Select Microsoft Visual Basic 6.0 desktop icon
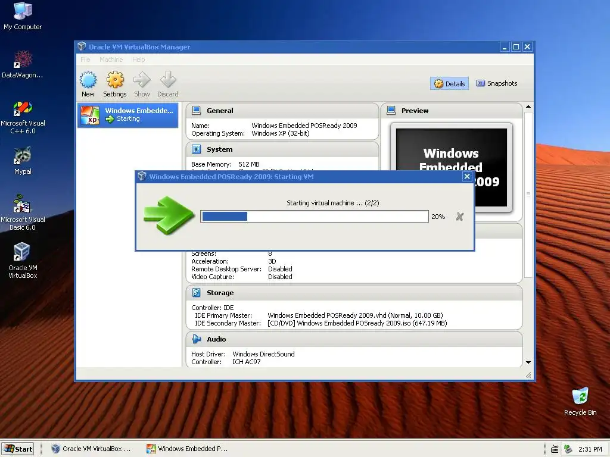 click(23, 213)
